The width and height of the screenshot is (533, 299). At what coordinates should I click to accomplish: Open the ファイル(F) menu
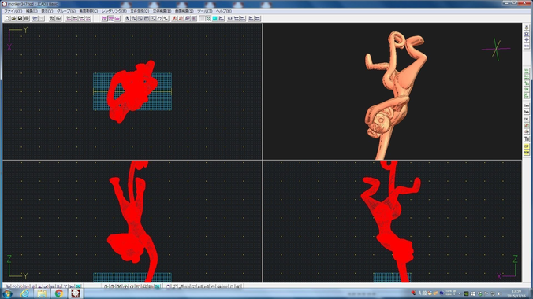13,11
